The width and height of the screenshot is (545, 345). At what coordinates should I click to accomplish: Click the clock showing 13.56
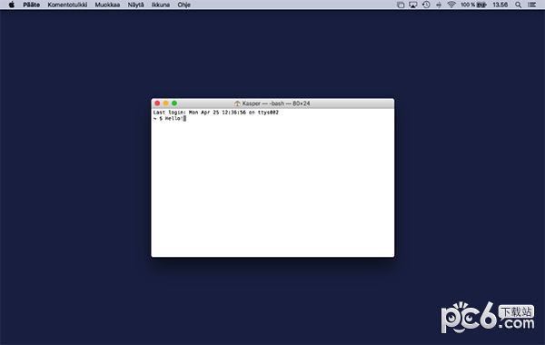click(x=500, y=5)
